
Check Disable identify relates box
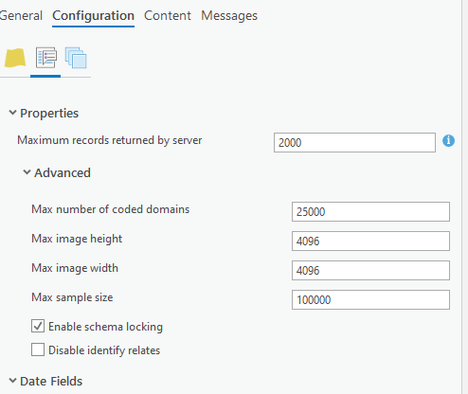38,349
